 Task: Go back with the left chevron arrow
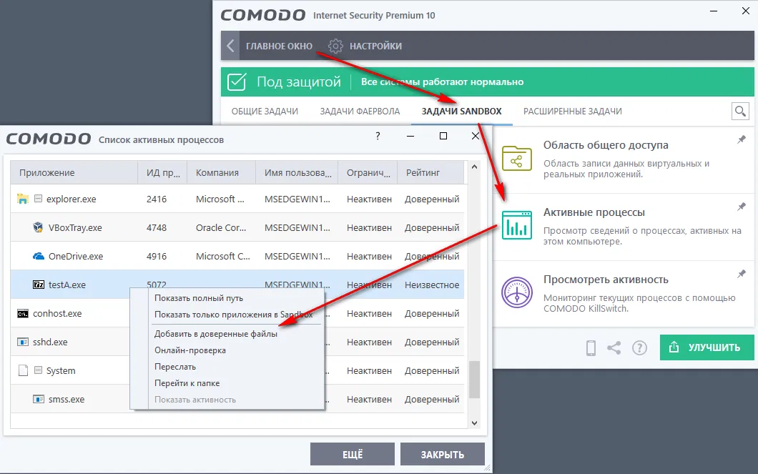coord(230,46)
